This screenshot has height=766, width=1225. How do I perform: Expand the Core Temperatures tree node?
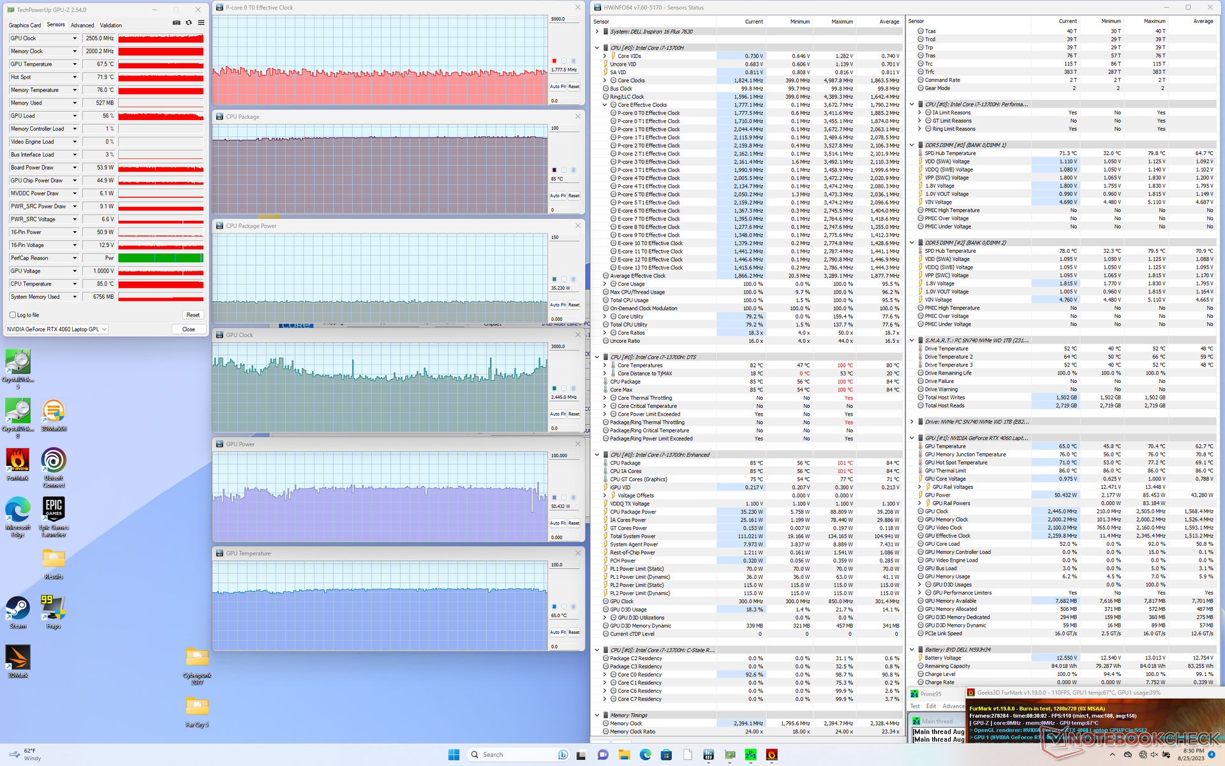pyautogui.click(x=605, y=366)
